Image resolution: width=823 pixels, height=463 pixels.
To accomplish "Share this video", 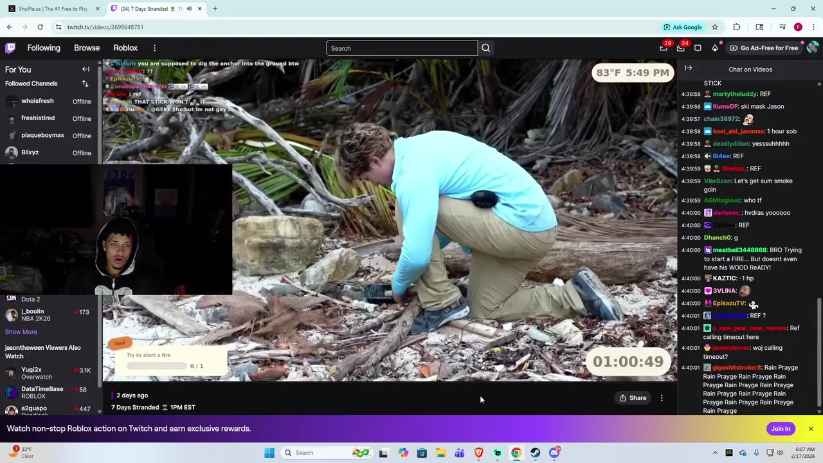I will pos(633,398).
